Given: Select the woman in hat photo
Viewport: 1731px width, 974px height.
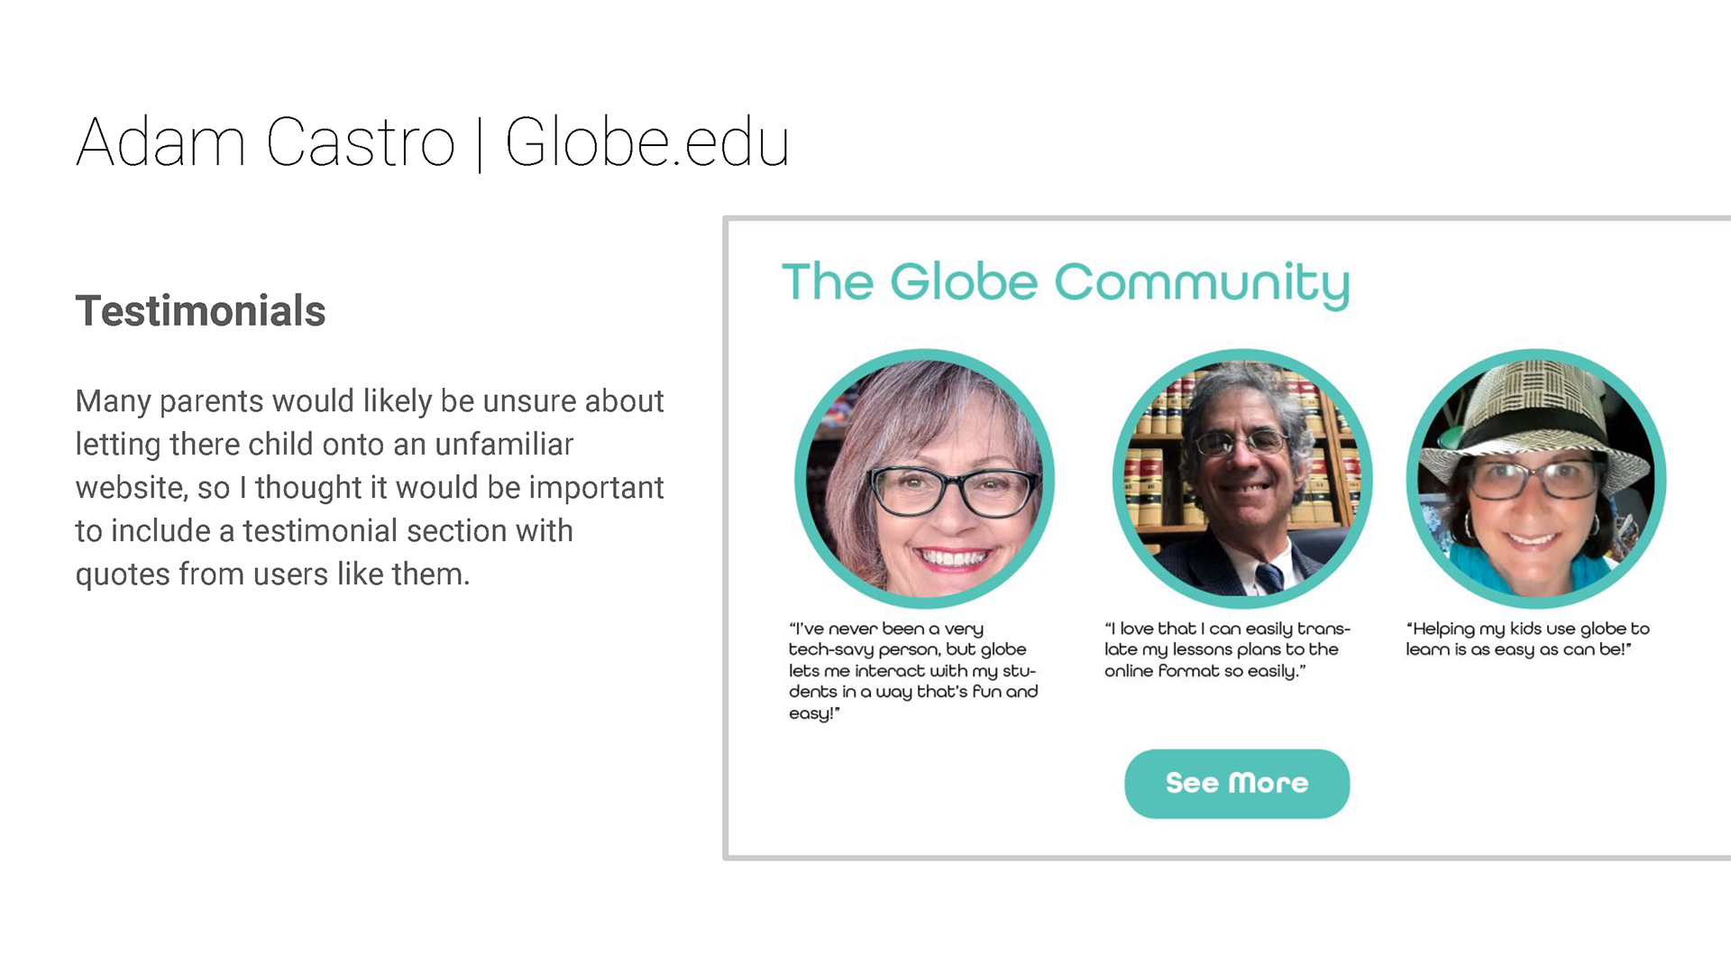Looking at the screenshot, I should point(1535,479).
